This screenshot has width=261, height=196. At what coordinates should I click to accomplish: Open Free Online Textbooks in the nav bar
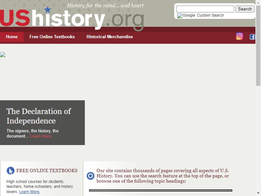coord(52,37)
